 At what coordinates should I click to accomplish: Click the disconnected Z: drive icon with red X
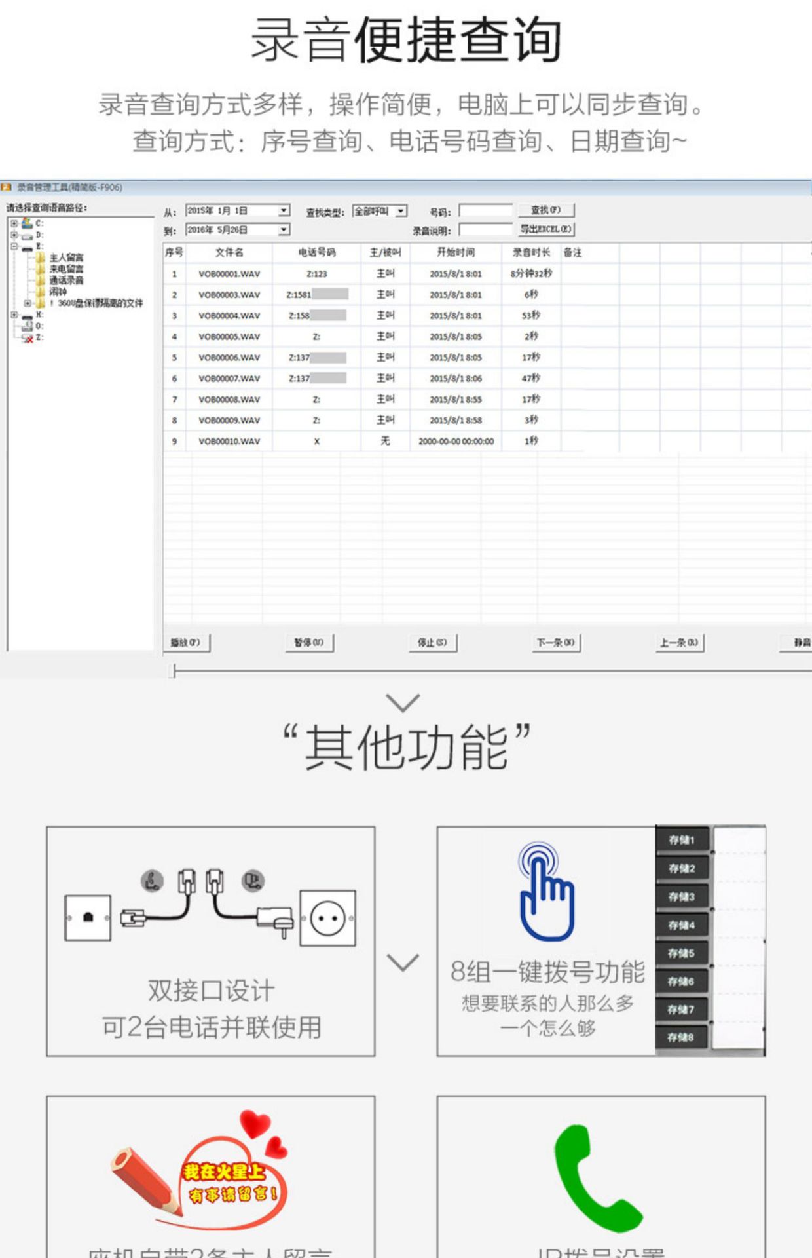28,337
